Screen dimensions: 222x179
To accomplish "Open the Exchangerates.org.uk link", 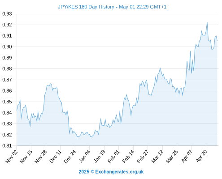I will click(x=119, y=172).
